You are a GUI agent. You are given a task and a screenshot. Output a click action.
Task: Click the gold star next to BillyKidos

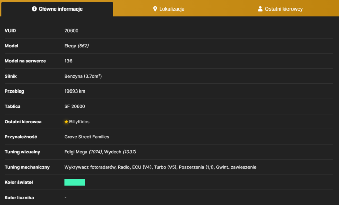[x=66, y=122]
